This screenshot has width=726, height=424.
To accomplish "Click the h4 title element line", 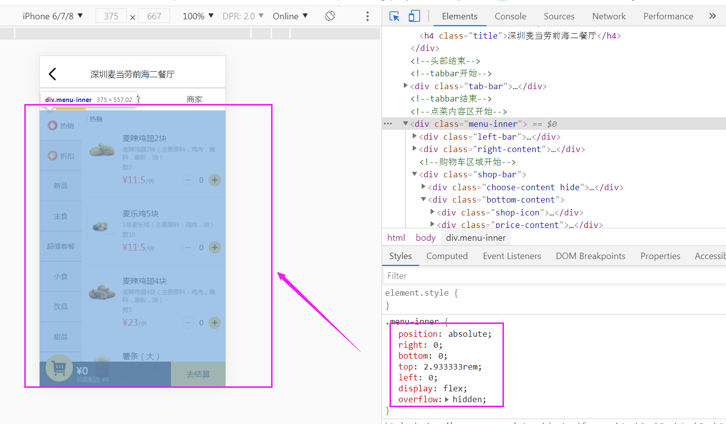I will (x=520, y=36).
